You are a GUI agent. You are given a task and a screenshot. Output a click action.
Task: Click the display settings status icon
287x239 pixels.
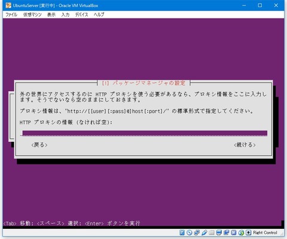[x=219, y=232]
